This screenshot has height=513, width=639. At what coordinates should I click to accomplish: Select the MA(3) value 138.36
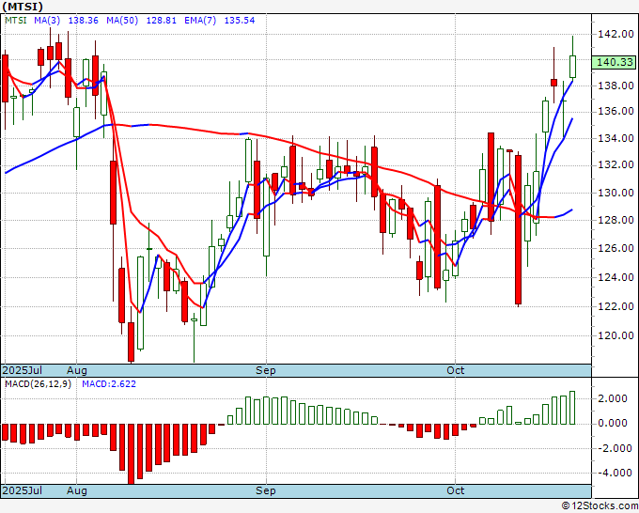[83, 20]
